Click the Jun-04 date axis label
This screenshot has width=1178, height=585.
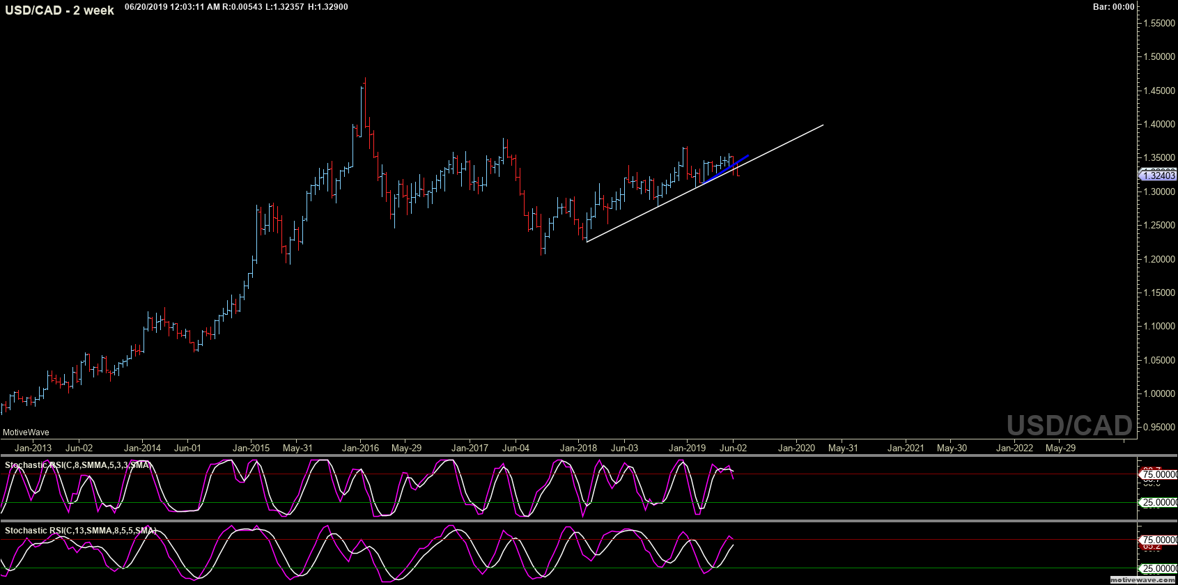click(516, 448)
